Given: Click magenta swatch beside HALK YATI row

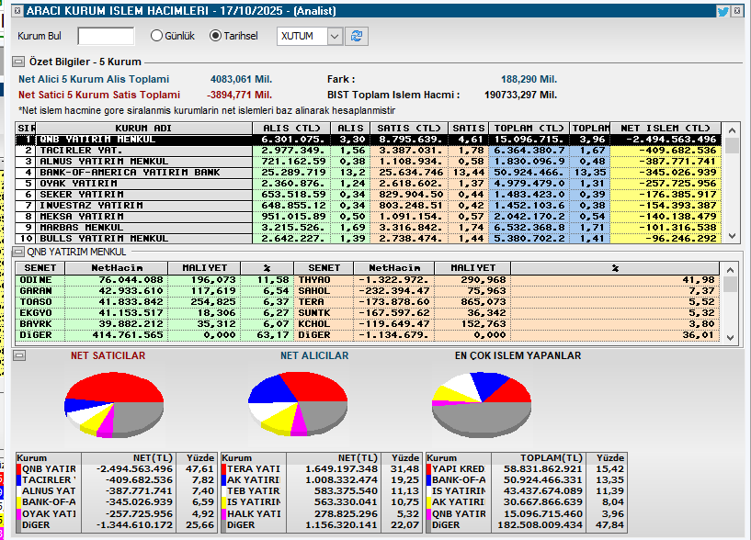Looking at the screenshot, I should 223,513.
